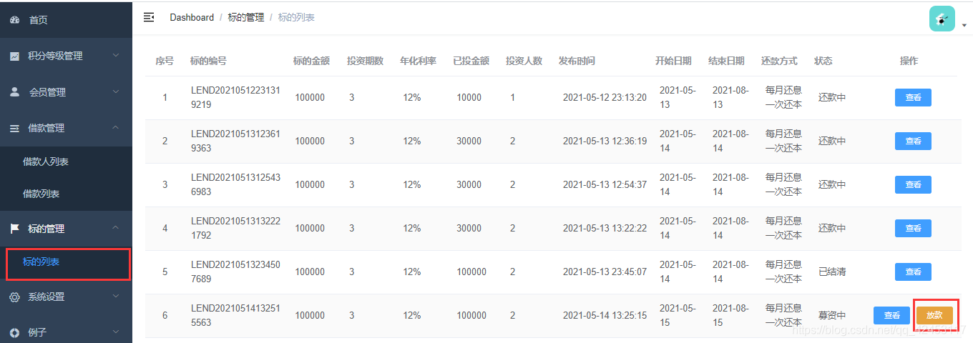Screen dimensions: 973x343
Task: Click 状态 column header
Action: coord(823,61)
